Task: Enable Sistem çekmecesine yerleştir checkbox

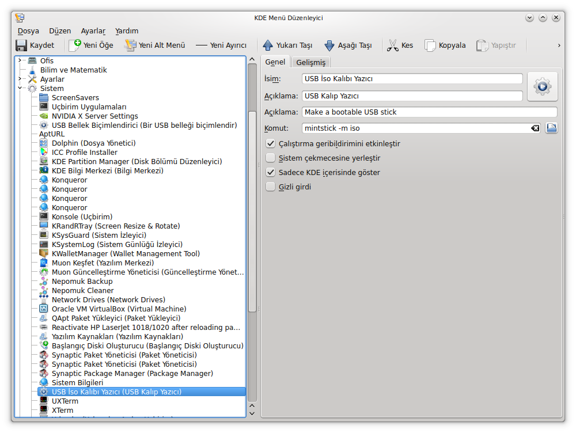Action: coord(270,158)
